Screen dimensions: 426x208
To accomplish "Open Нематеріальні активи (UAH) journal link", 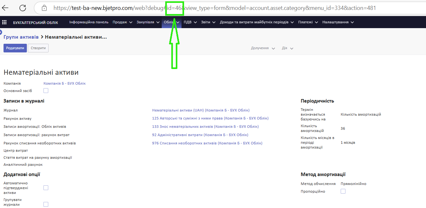I will point(201,110).
